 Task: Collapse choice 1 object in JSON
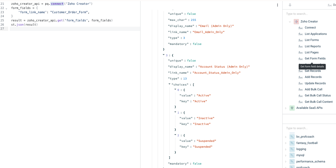(x=175, y=112)
